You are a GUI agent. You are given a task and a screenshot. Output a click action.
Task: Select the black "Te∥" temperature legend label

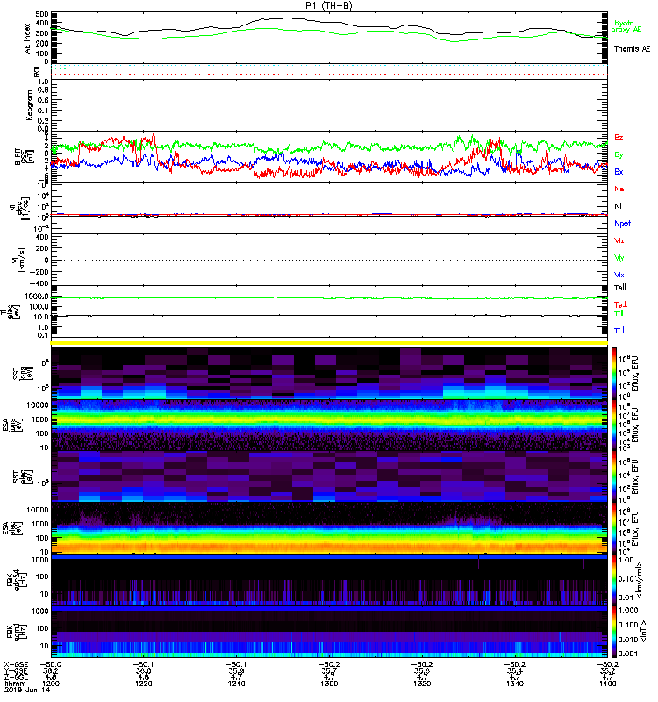pyautogui.click(x=620, y=288)
